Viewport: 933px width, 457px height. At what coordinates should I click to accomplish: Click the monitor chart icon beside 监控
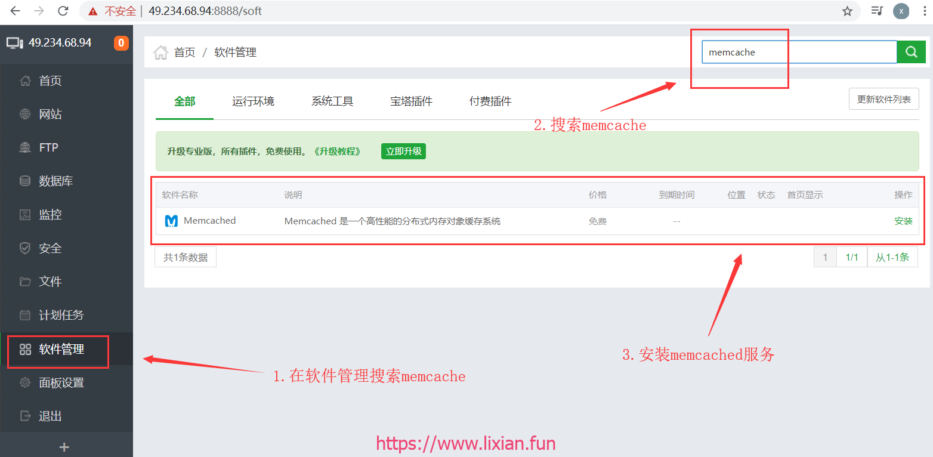pyautogui.click(x=25, y=214)
